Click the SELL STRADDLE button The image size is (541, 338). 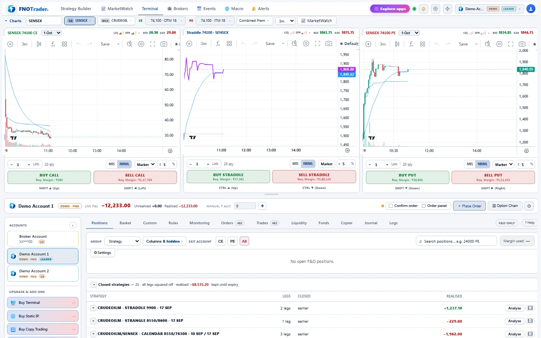(314, 177)
